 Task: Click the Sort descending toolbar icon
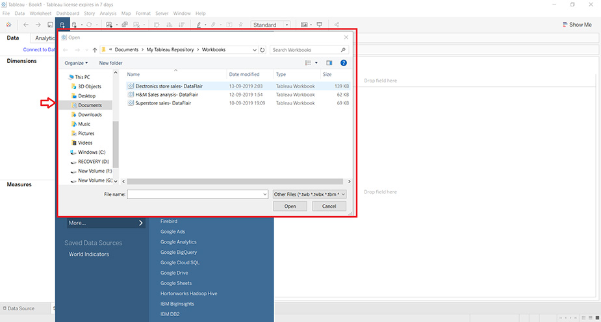pyautogui.click(x=181, y=25)
